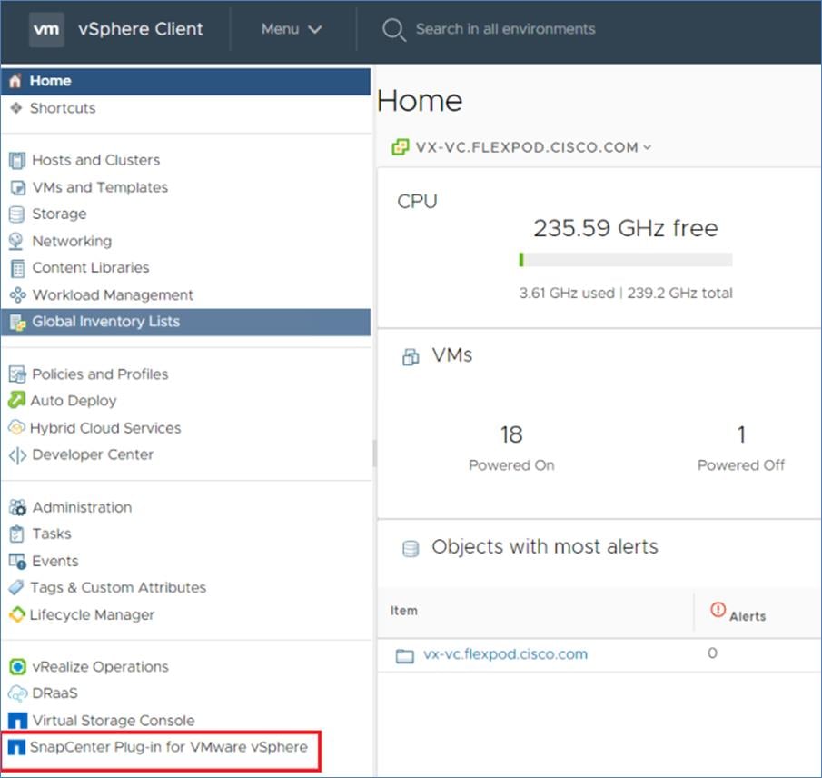This screenshot has height=778, width=822.
Task: Click the Hosts and Clusters icon
Action: pyautogui.click(x=16, y=161)
